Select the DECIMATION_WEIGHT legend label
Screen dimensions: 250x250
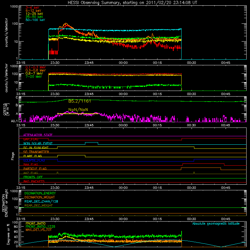[x=40, y=197]
